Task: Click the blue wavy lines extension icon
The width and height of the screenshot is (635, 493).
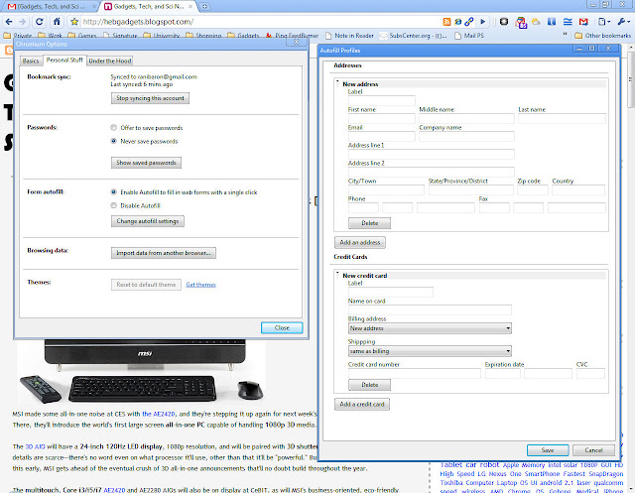Action: coord(568,22)
